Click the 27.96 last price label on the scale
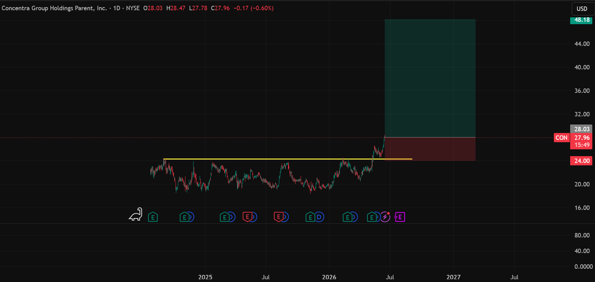595x282 pixels. (581, 137)
